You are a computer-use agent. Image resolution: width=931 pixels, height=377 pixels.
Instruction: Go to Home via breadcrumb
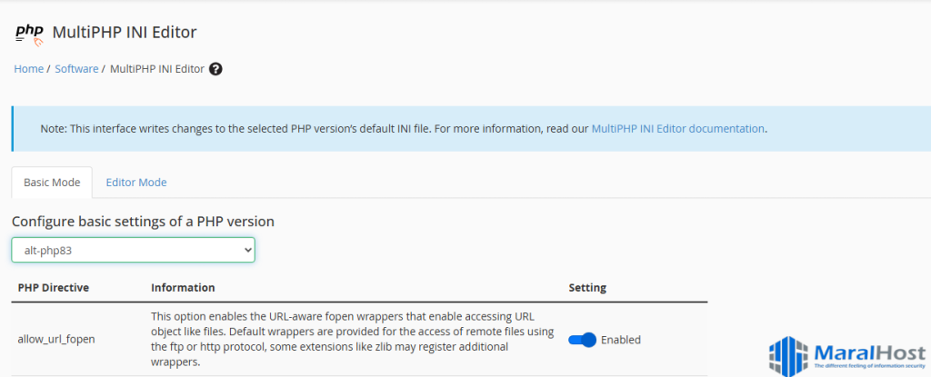pyautogui.click(x=28, y=68)
